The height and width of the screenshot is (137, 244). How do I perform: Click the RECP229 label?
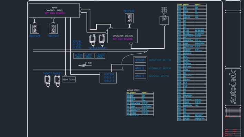tap(129, 11)
